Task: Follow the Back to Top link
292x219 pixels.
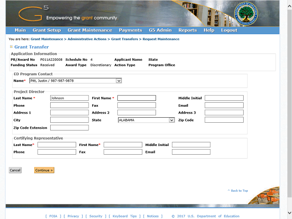Action: coord(238,191)
